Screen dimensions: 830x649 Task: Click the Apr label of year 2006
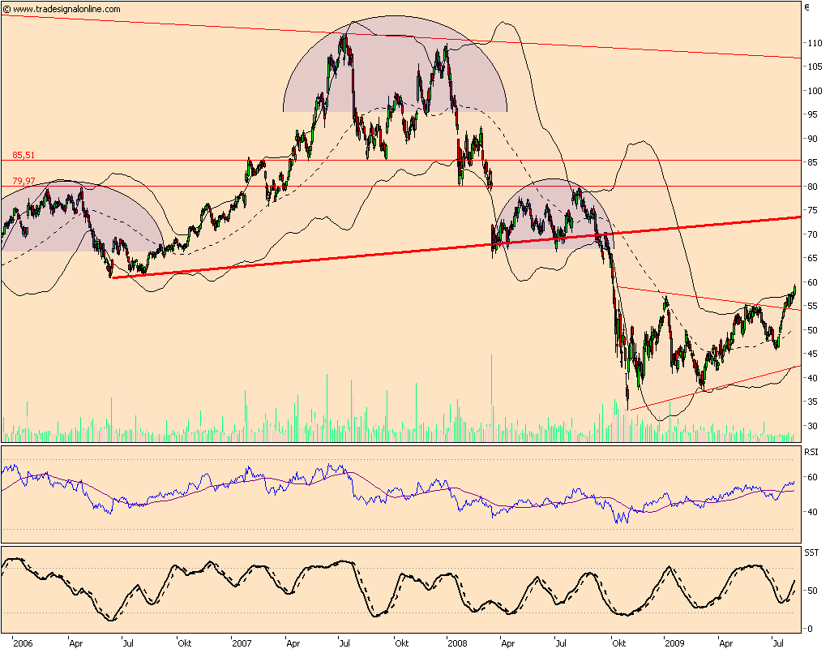[x=76, y=643]
